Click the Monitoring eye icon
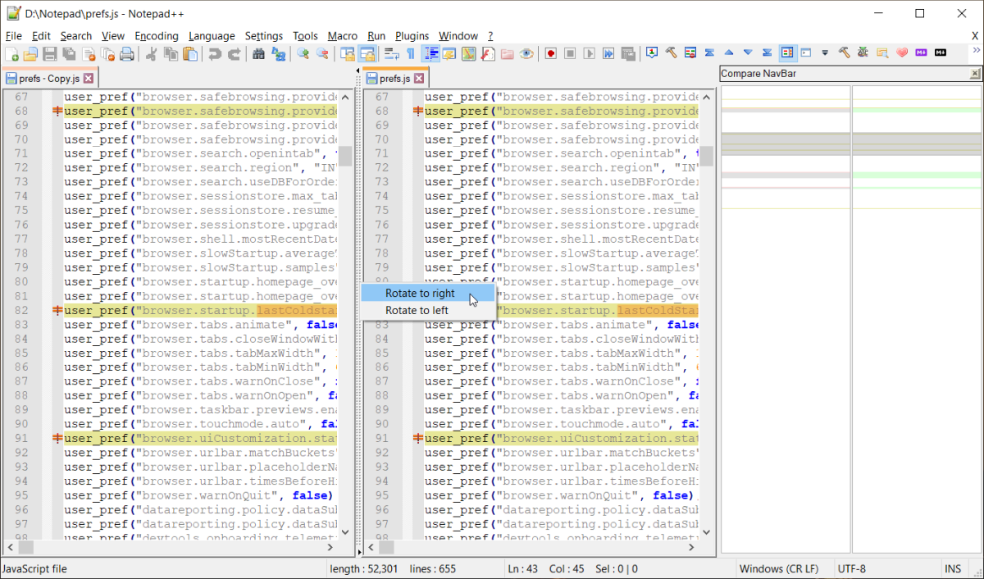The height and width of the screenshot is (579, 984). coord(526,54)
